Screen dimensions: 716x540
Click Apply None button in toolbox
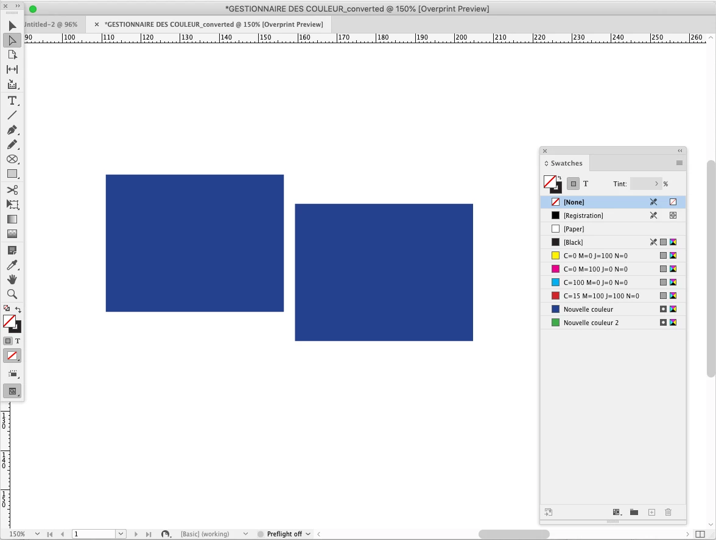[12, 356]
